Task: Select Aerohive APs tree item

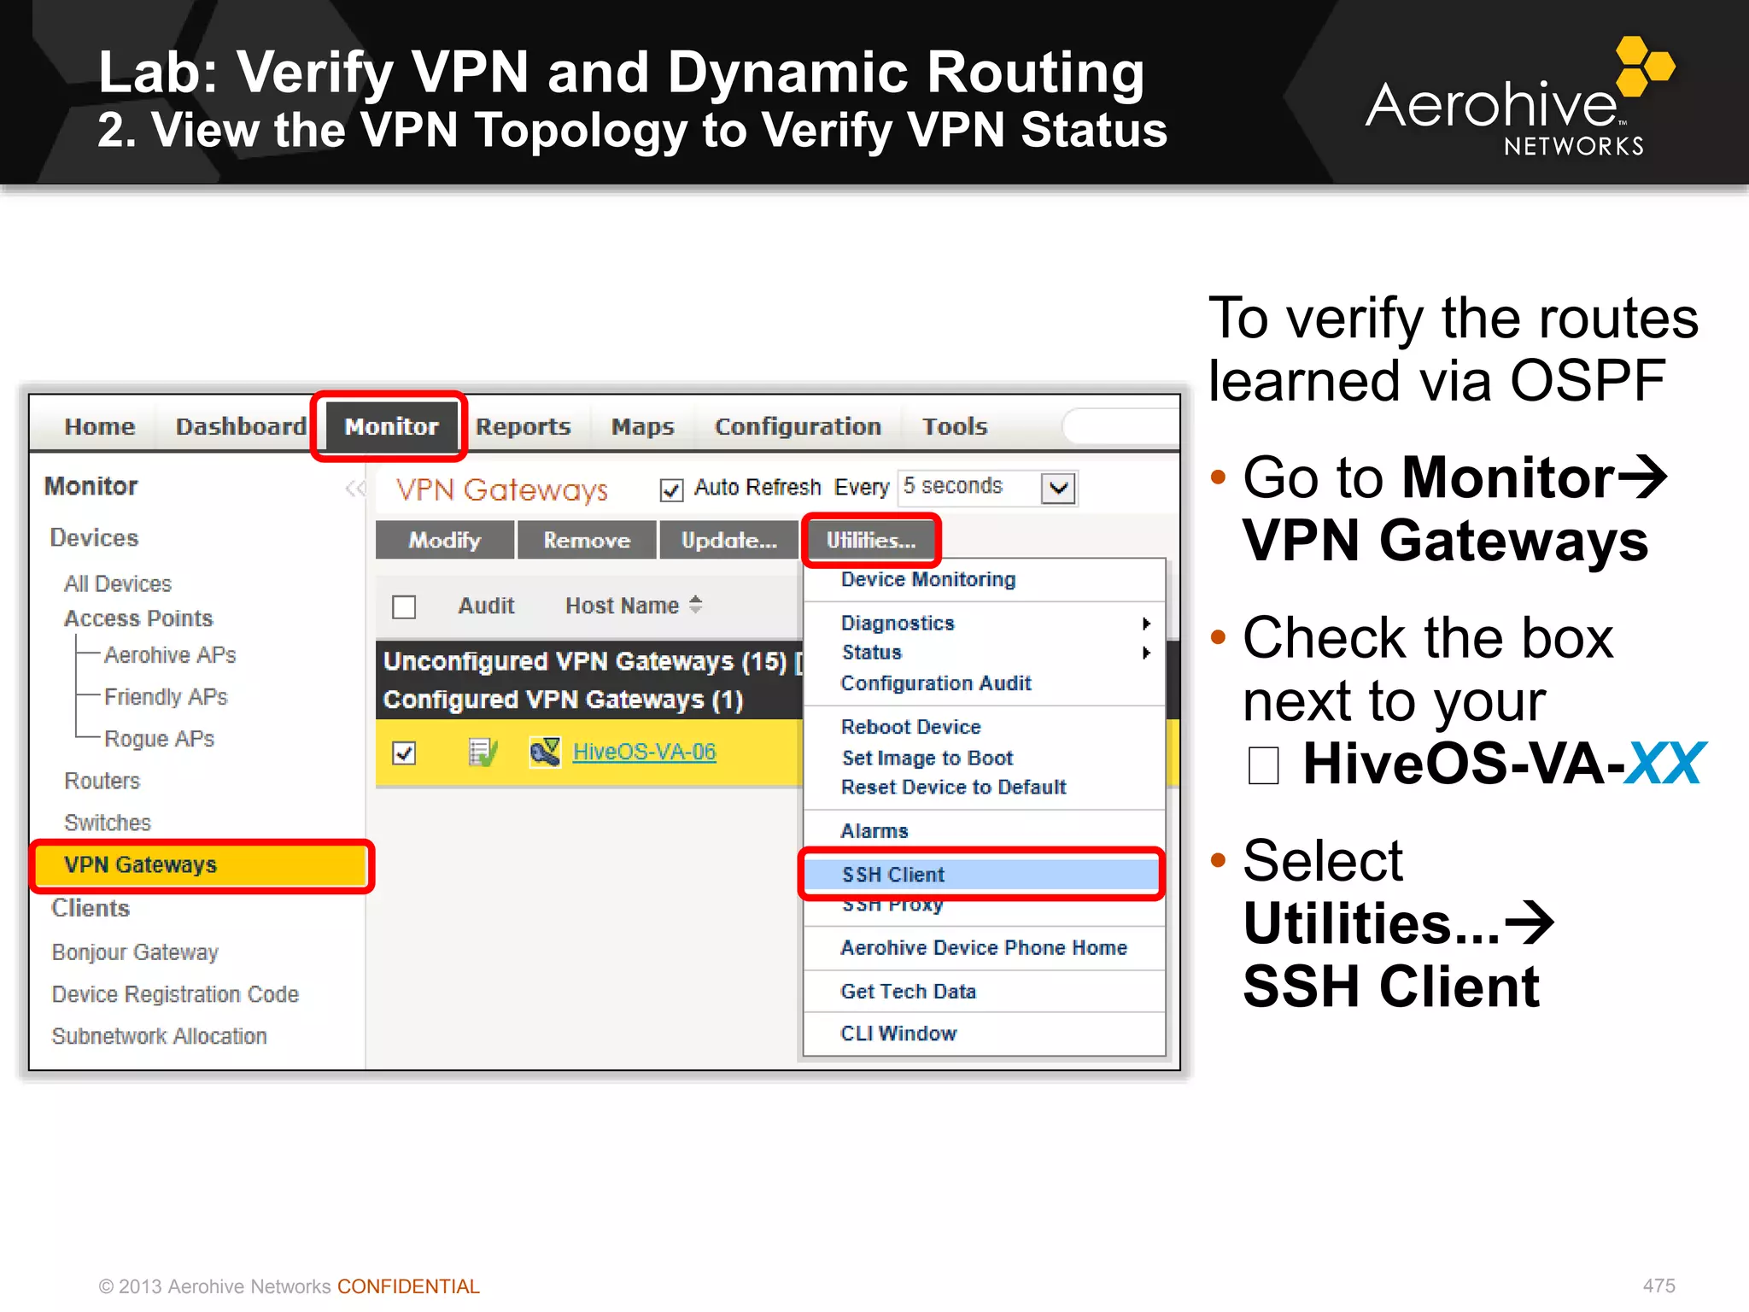Action: [170, 655]
